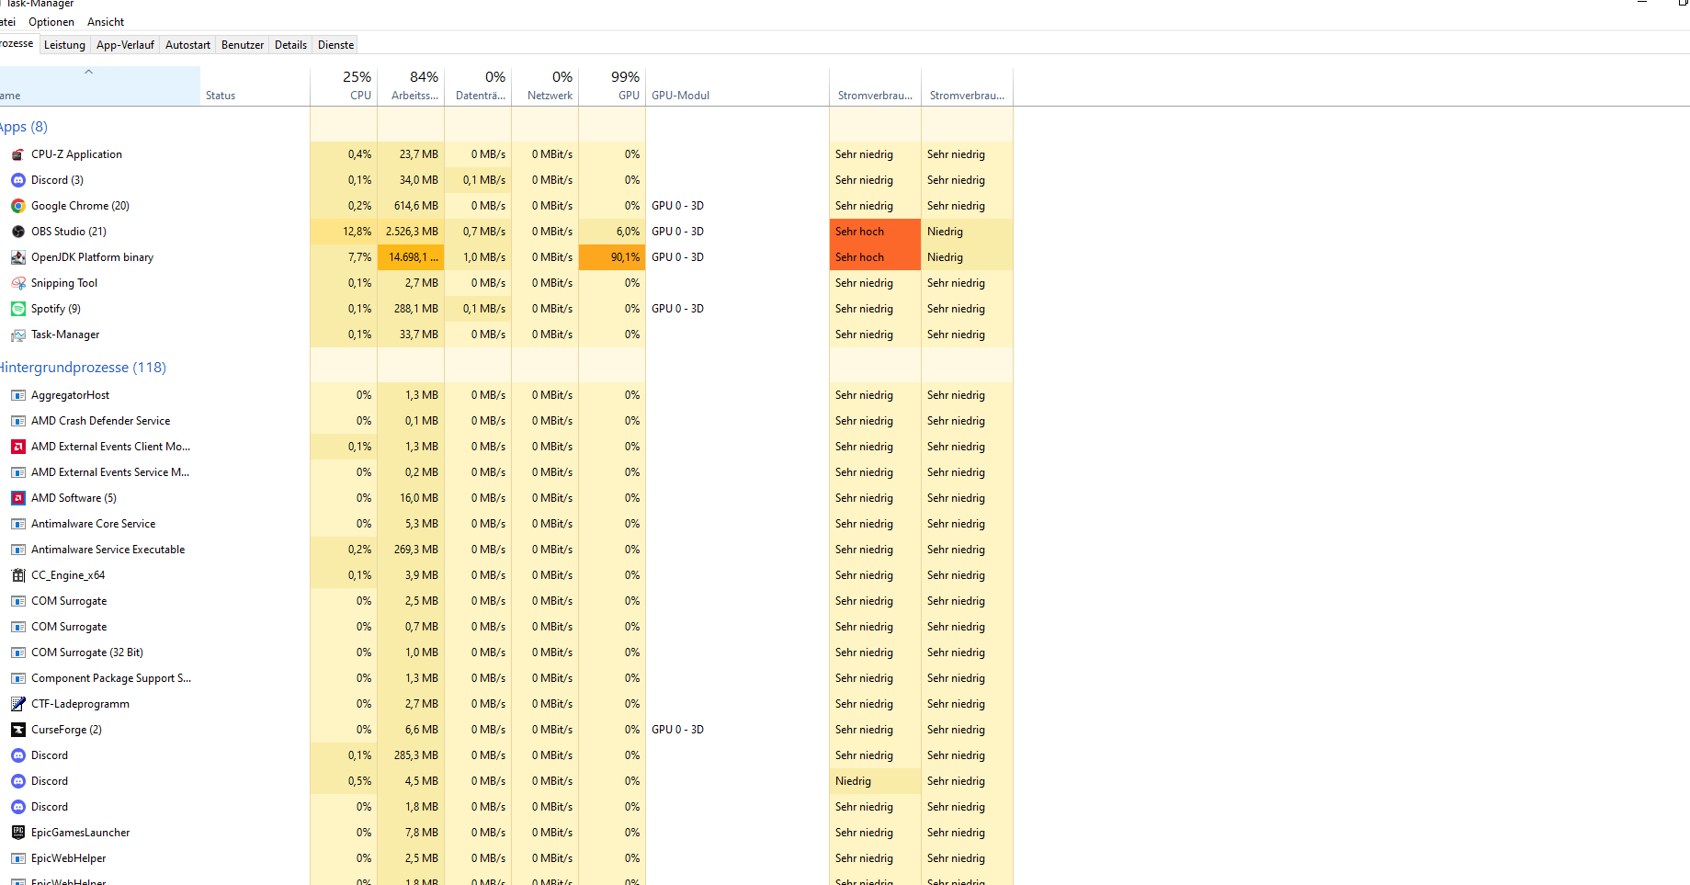This screenshot has height=885, width=1690.
Task: Select OpenJDK GPU value 90,1%
Action: (612, 257)
